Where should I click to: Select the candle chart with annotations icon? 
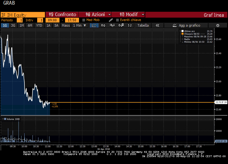point(121,25)
